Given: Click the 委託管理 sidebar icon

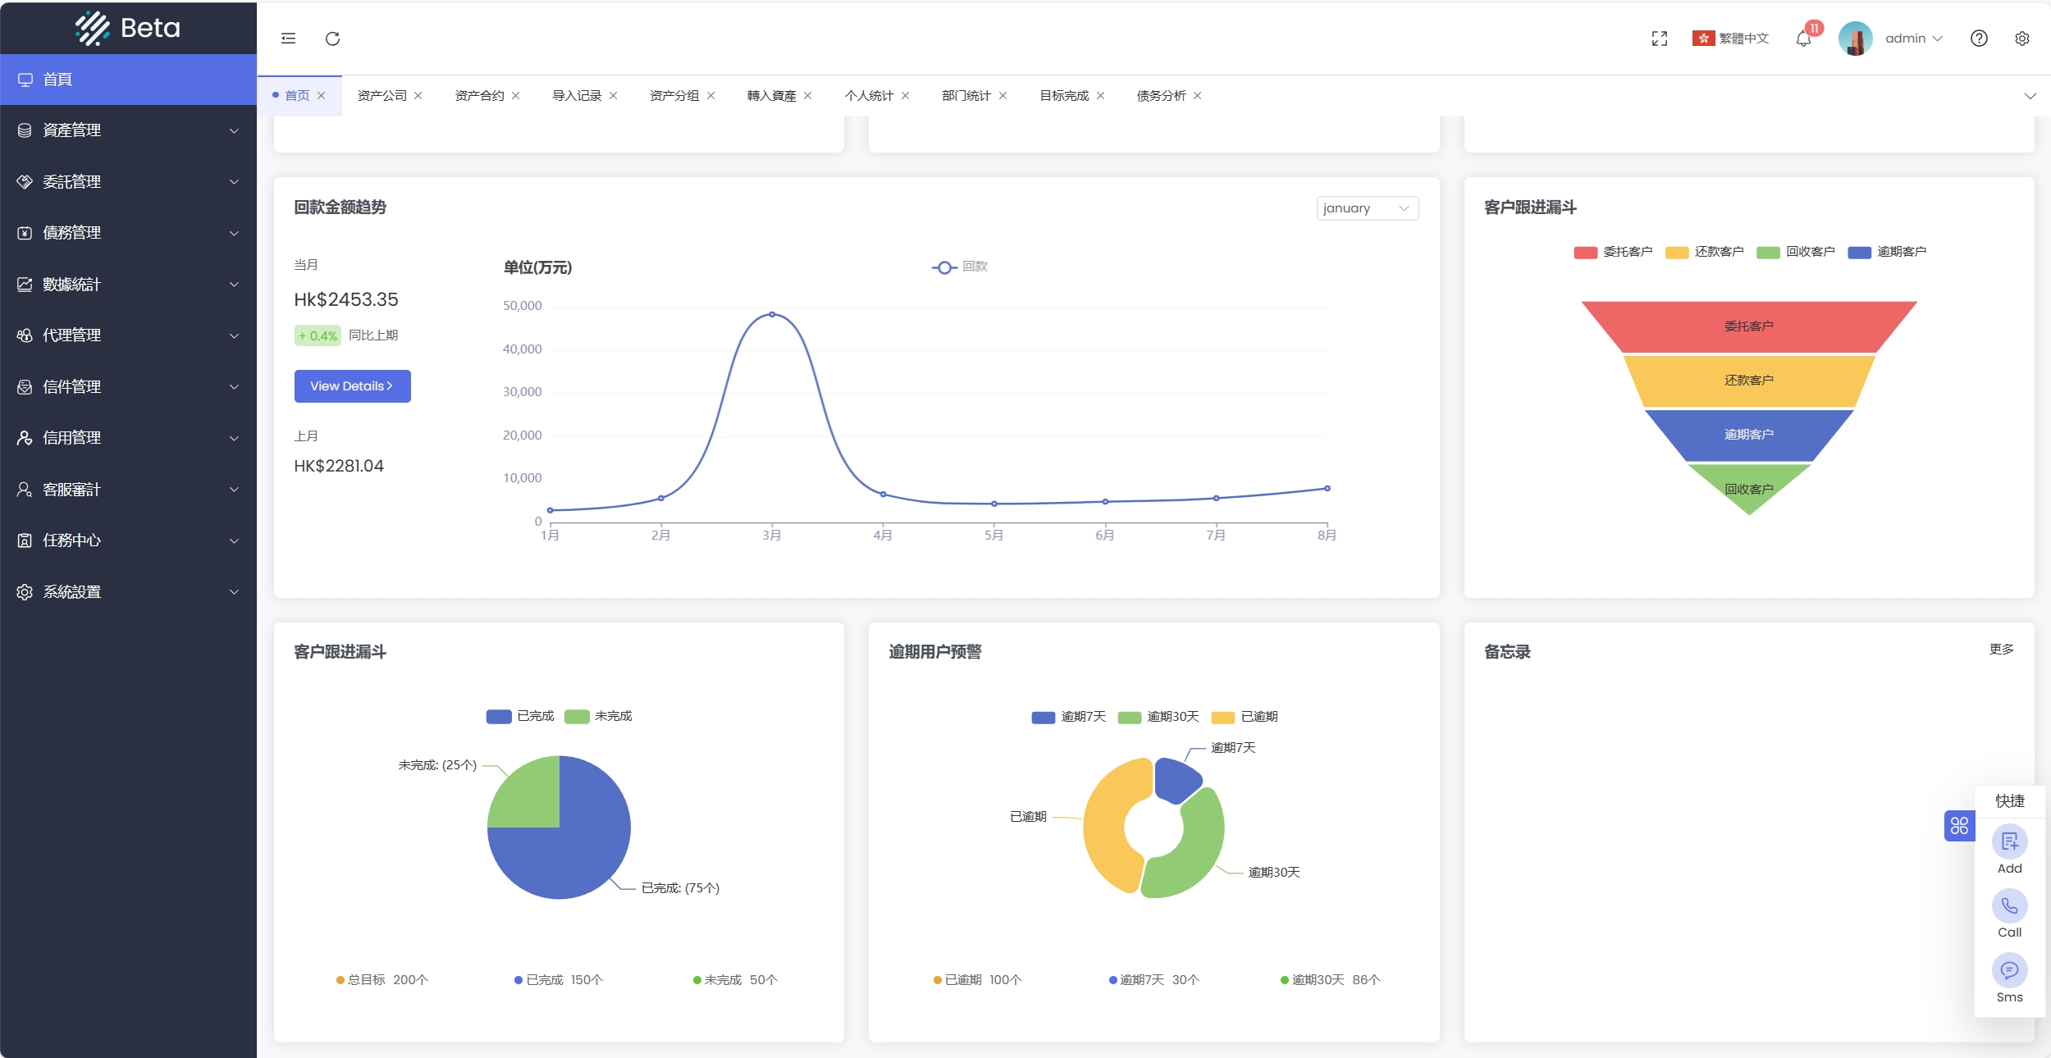Looking at the screenshot, I should tap(25, 181).
